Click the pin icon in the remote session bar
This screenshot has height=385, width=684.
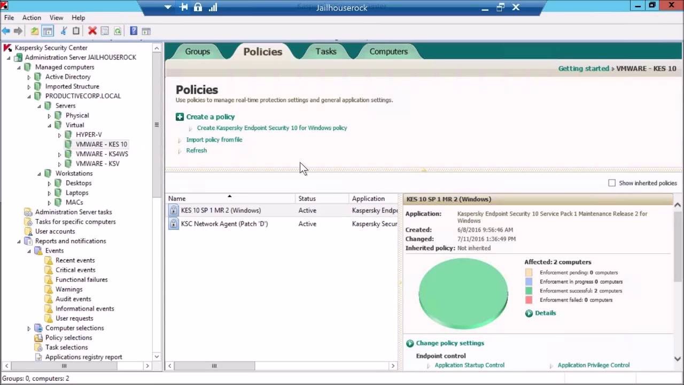coord(184,7)
